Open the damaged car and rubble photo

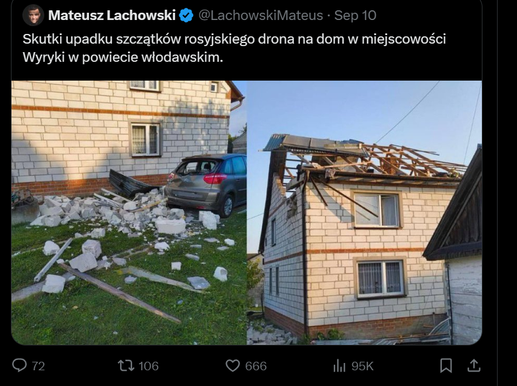129,213
